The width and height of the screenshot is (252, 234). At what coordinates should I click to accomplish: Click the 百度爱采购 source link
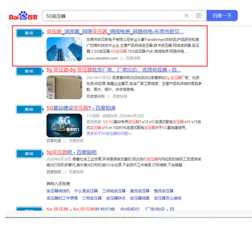click(96, 97)
